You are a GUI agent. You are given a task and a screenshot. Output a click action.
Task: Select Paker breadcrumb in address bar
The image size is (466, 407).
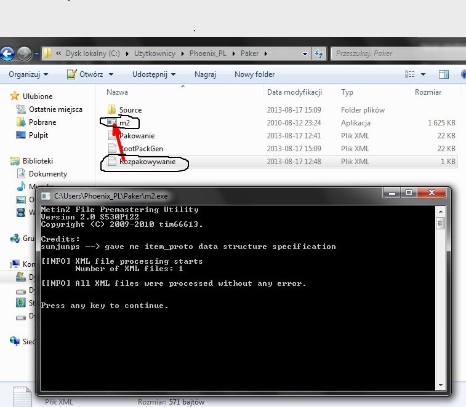pyautogui.click(x=249, y=53)
